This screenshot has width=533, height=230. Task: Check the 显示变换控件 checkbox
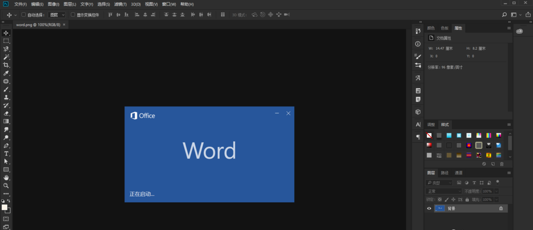tap(73, 15)
